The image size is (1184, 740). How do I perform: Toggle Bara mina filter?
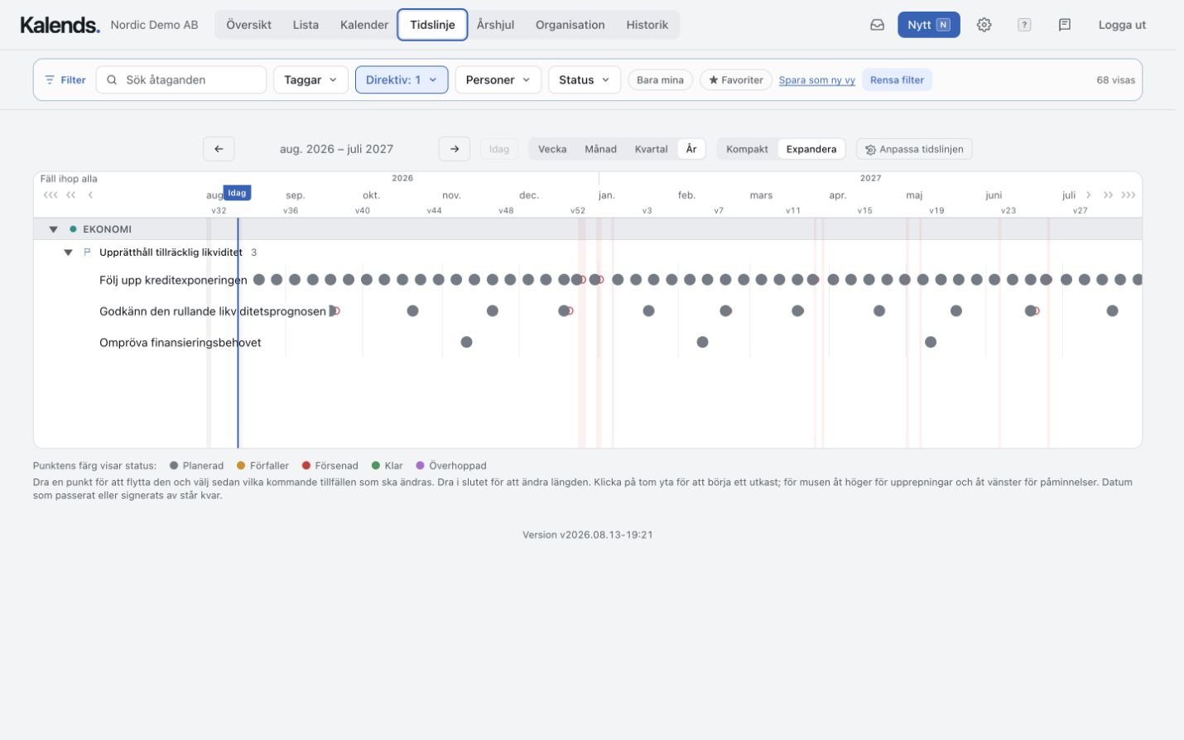pos(660,80)
